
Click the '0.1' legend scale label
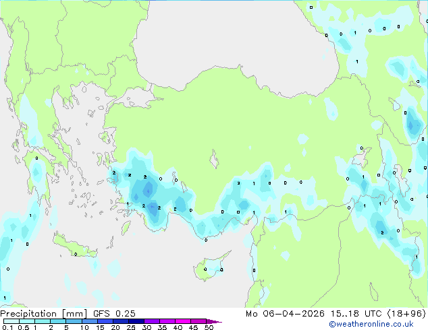(7, 327)
